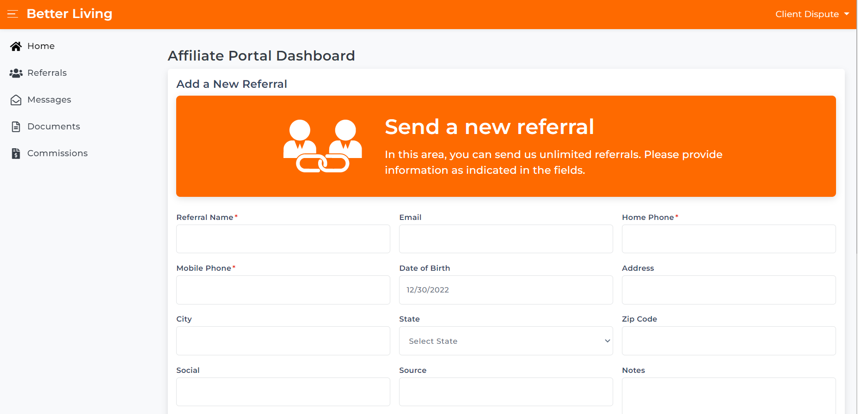Click the Send a new referral banner heading
The image size is (861, 414).
489,127
